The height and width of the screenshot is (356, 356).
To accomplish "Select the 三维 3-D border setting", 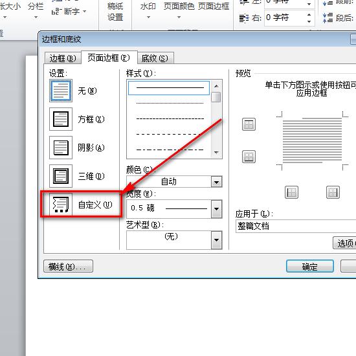I will coord(61,176).
